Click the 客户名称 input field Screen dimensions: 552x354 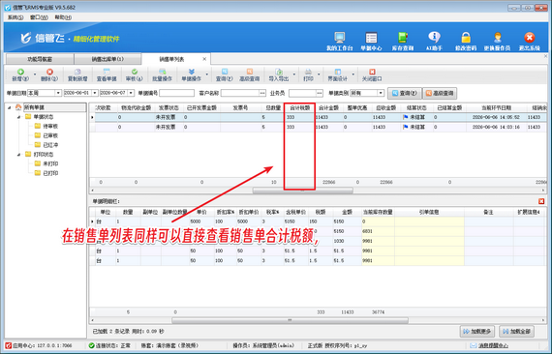point(240,93)
